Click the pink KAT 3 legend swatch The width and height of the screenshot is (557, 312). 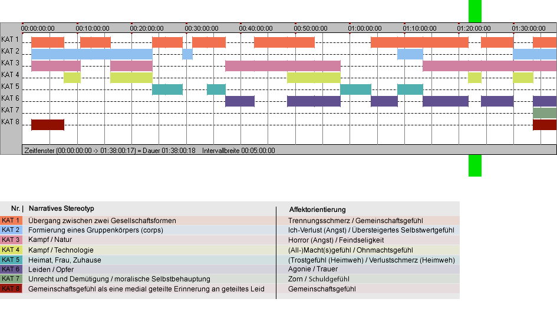(x=11, y=240)
